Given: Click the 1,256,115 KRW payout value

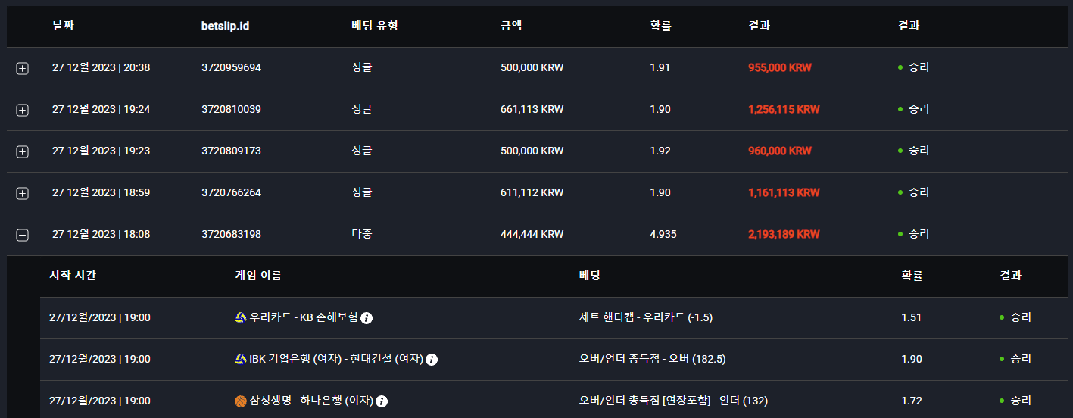Looking at the screenshot, I should 784,109.
